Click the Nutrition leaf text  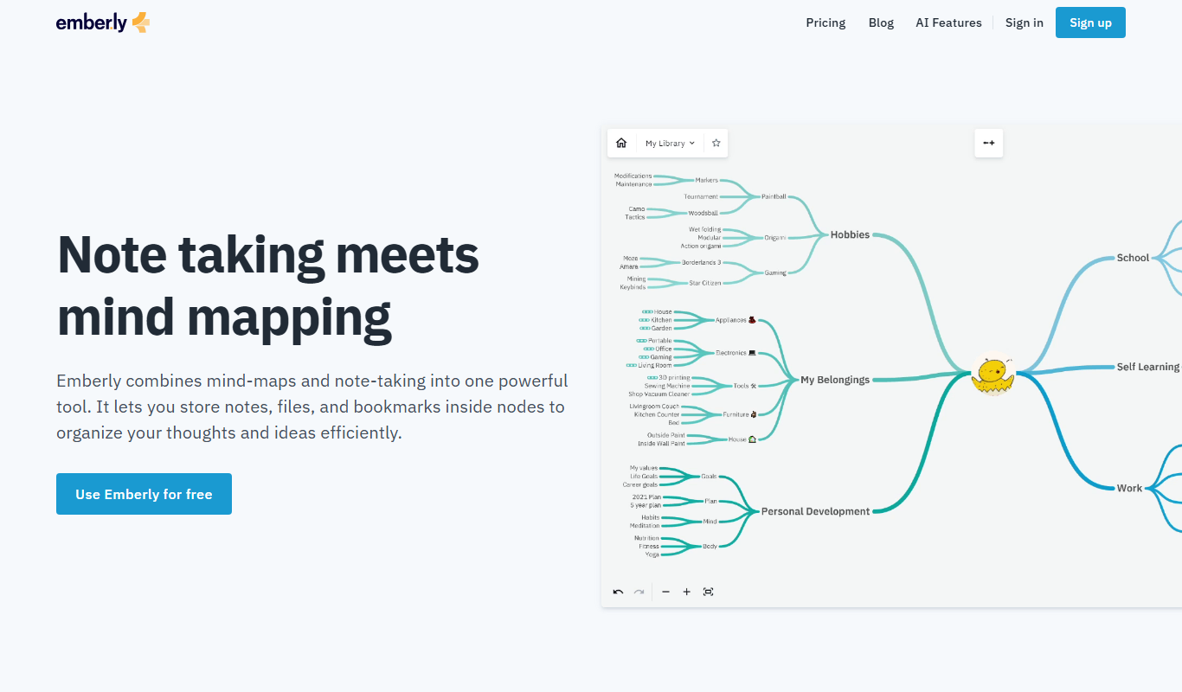click(x=646, y=538)
